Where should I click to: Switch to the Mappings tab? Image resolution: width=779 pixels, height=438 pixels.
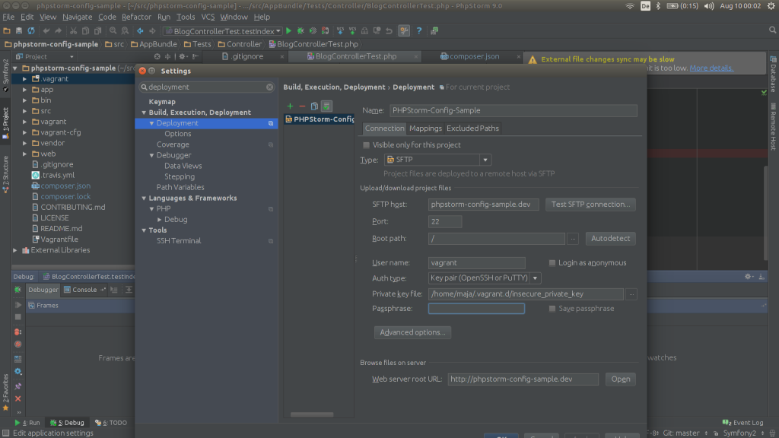425,128
